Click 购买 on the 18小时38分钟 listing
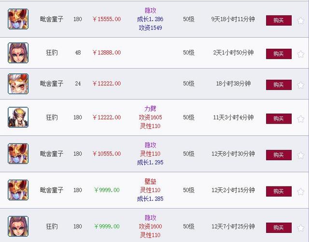This screenshot has height=242, width=309. [279, 85]
